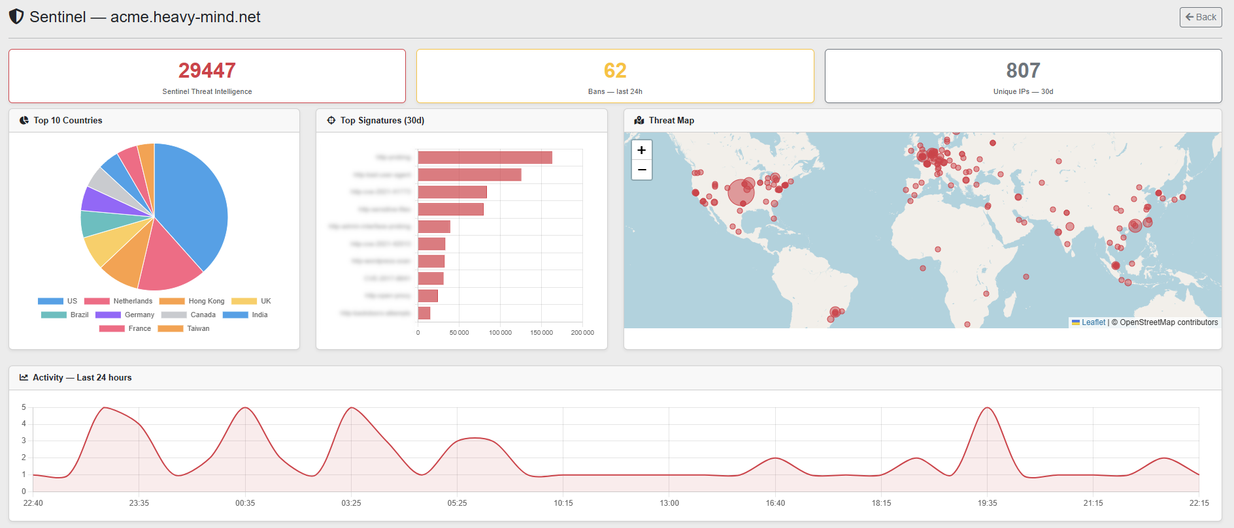The width and height of the screenshot is (1234, 528).
Task: Click the Sentinel shield logo icon
Action: 16,17
